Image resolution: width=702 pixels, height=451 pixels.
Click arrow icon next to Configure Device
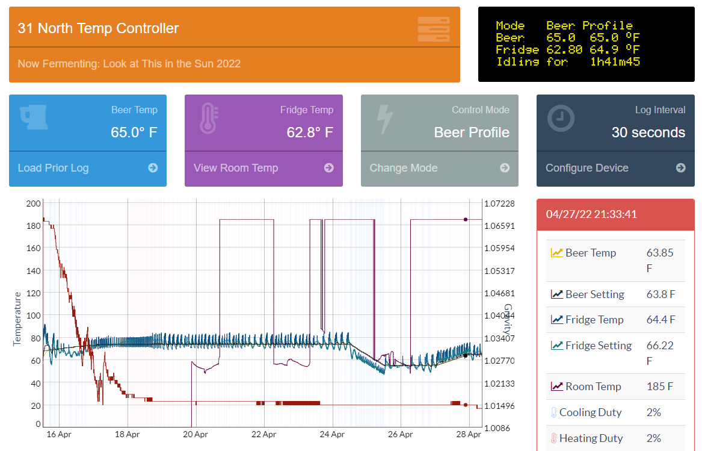coord(681,167)
